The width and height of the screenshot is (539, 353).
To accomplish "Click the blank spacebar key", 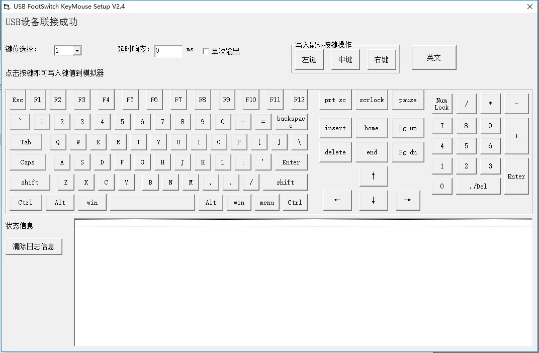I will click(x=152, y=202).
